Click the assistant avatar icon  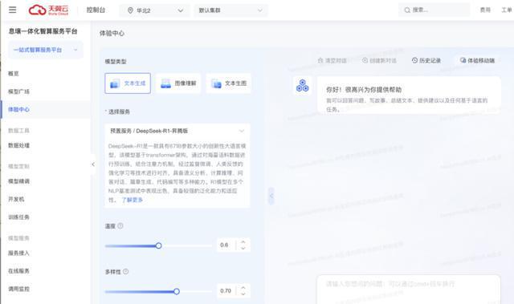(302, 86)
